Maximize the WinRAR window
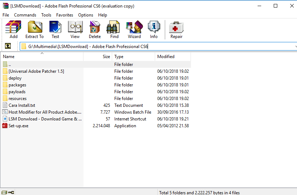Image resolution: width=297 pixels, height=195 pixels. click(276, 6)
